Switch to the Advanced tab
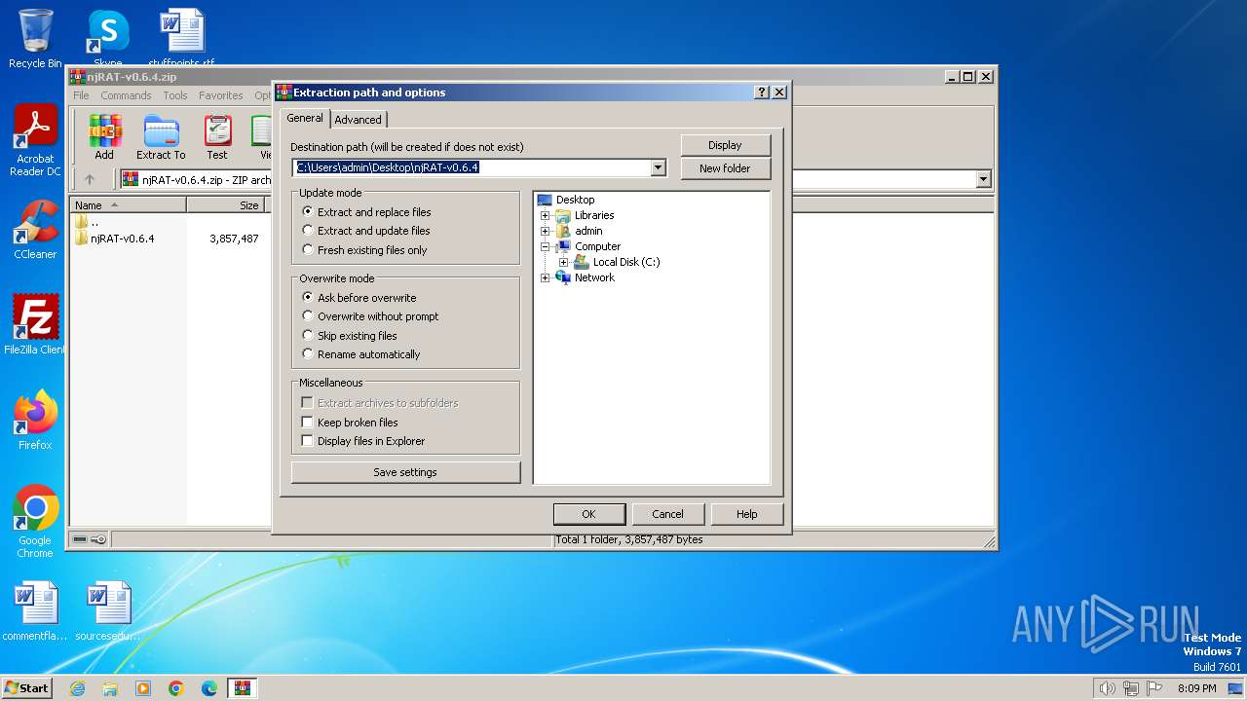This screenshot has width=1247, height=701. (x=359, y=120)
